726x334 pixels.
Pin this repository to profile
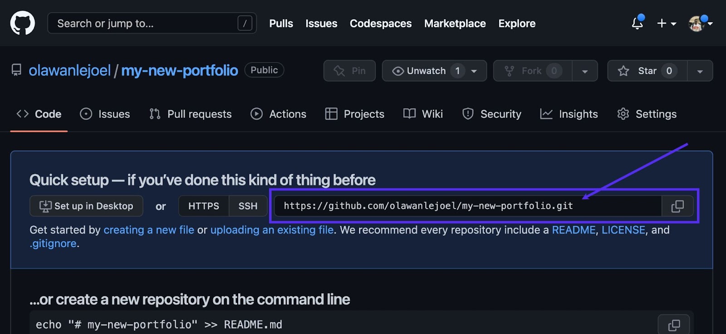click(349, 71)
